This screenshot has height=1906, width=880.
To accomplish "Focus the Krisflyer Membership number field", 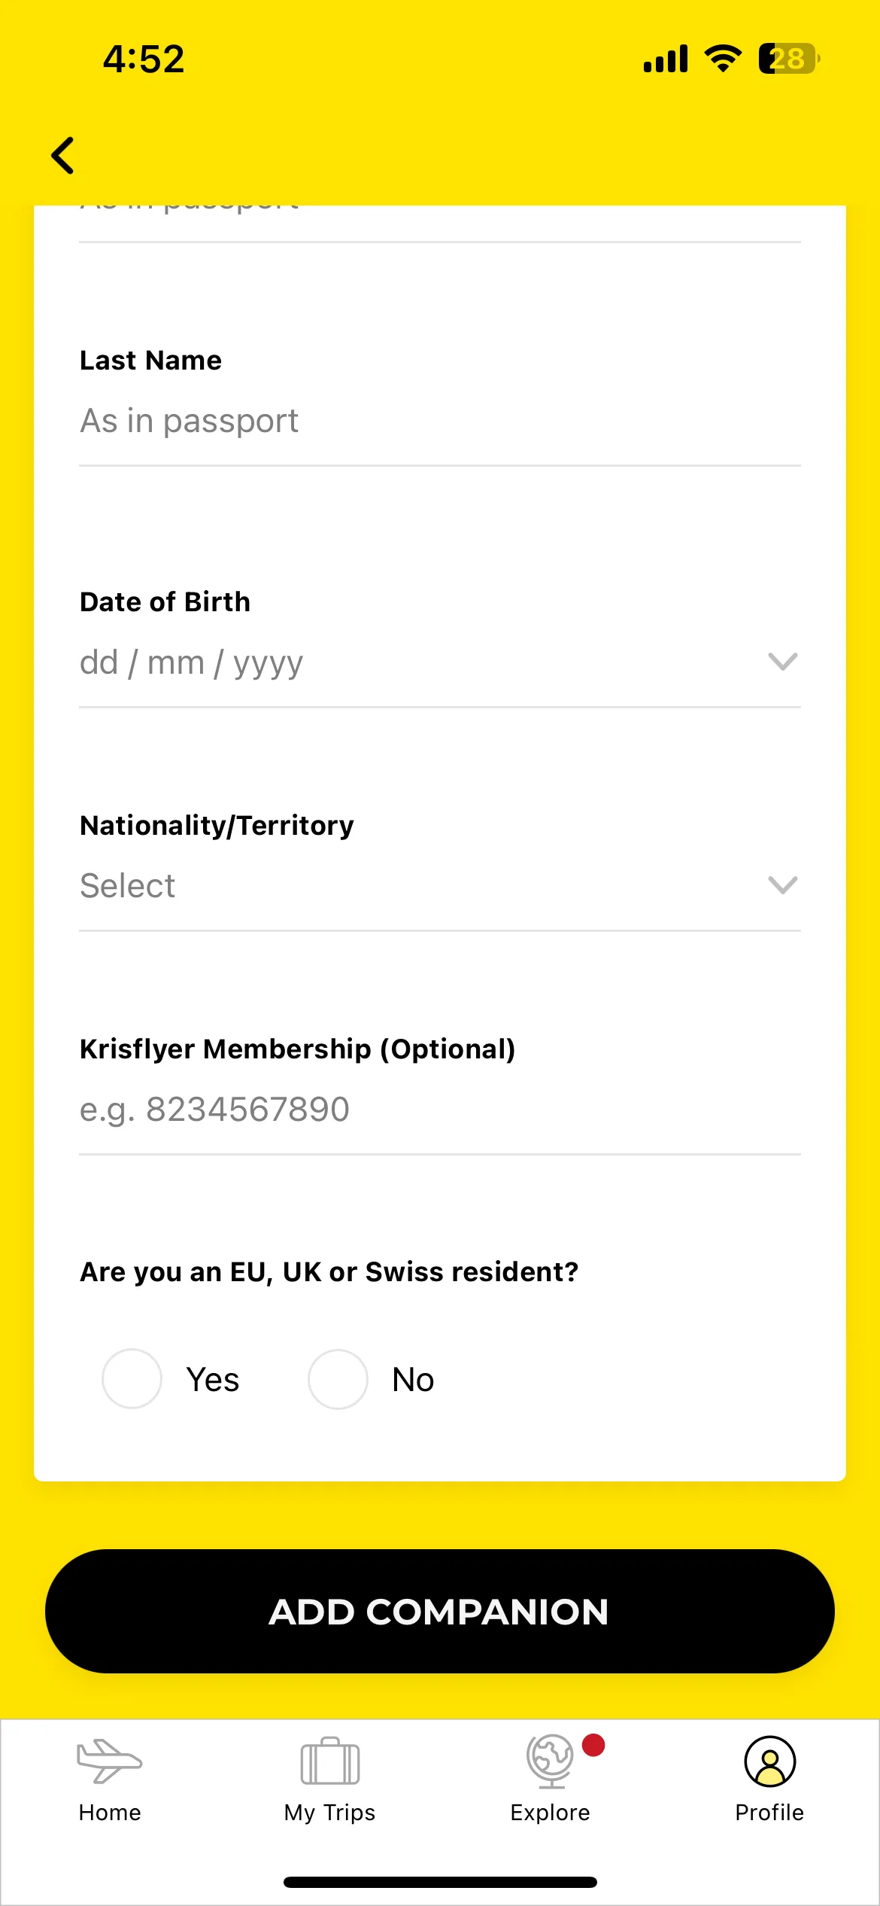I will click(440, 1110).
